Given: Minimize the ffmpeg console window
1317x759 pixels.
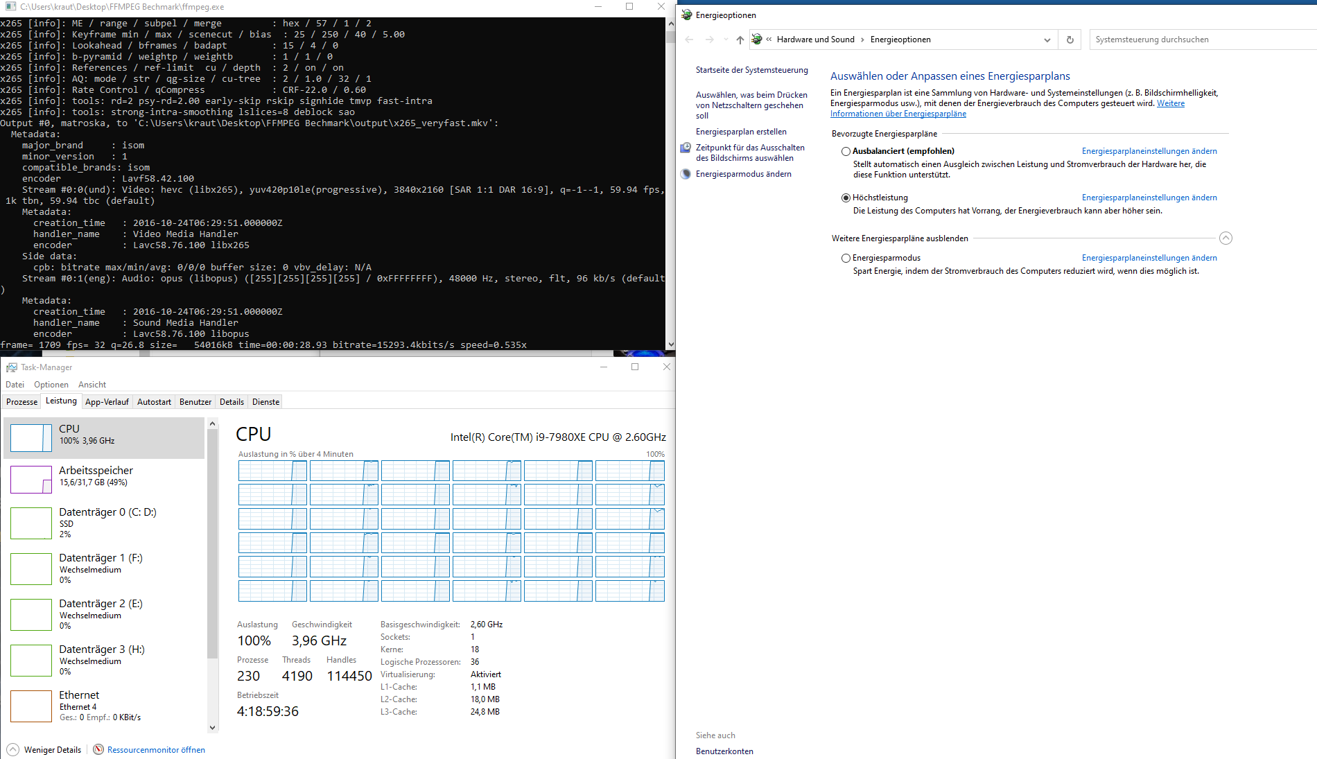Looking at the screenshot, I should tap(599, 7).
